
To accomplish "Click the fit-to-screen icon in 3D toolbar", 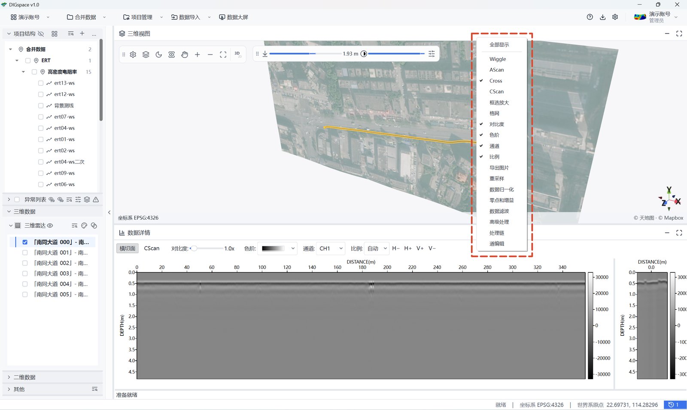I will coord(223,54).
